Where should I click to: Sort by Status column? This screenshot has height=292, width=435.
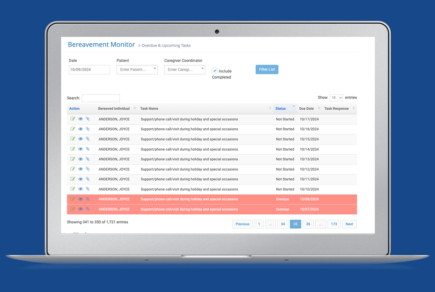click(285, 108)
